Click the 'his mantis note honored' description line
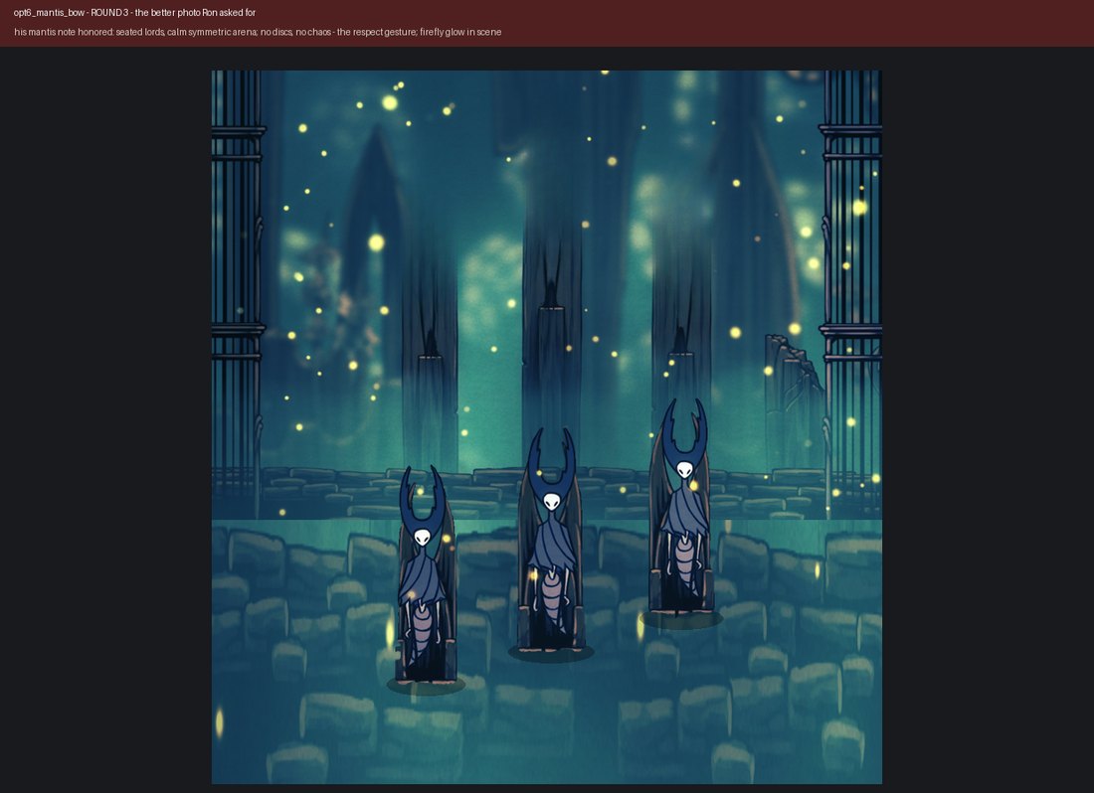Screen dimensions: 1094x793 coord(258,32)
